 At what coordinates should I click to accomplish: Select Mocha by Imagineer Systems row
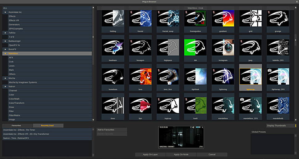coord(50,82)
